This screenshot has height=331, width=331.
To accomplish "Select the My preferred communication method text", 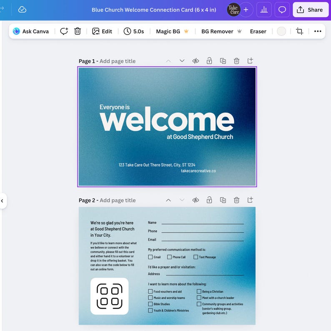I will click(x=177, y=250).
